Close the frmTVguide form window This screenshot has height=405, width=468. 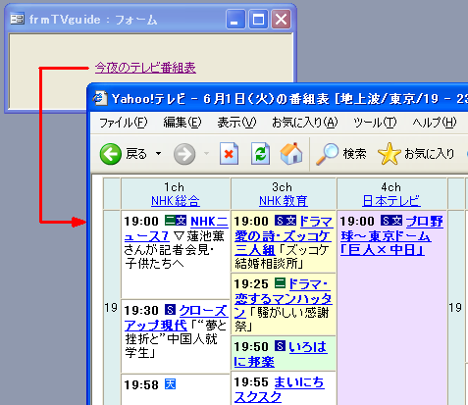pyautogui.click(x=282, y=19)
